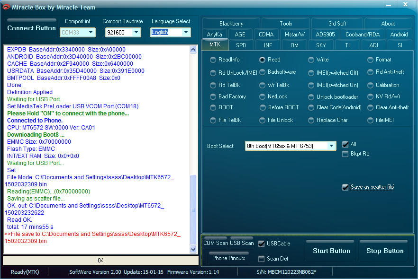Screen dimensions: 418x279
Task: Switch to the AD6905 tab
Action: click(325, 35)
